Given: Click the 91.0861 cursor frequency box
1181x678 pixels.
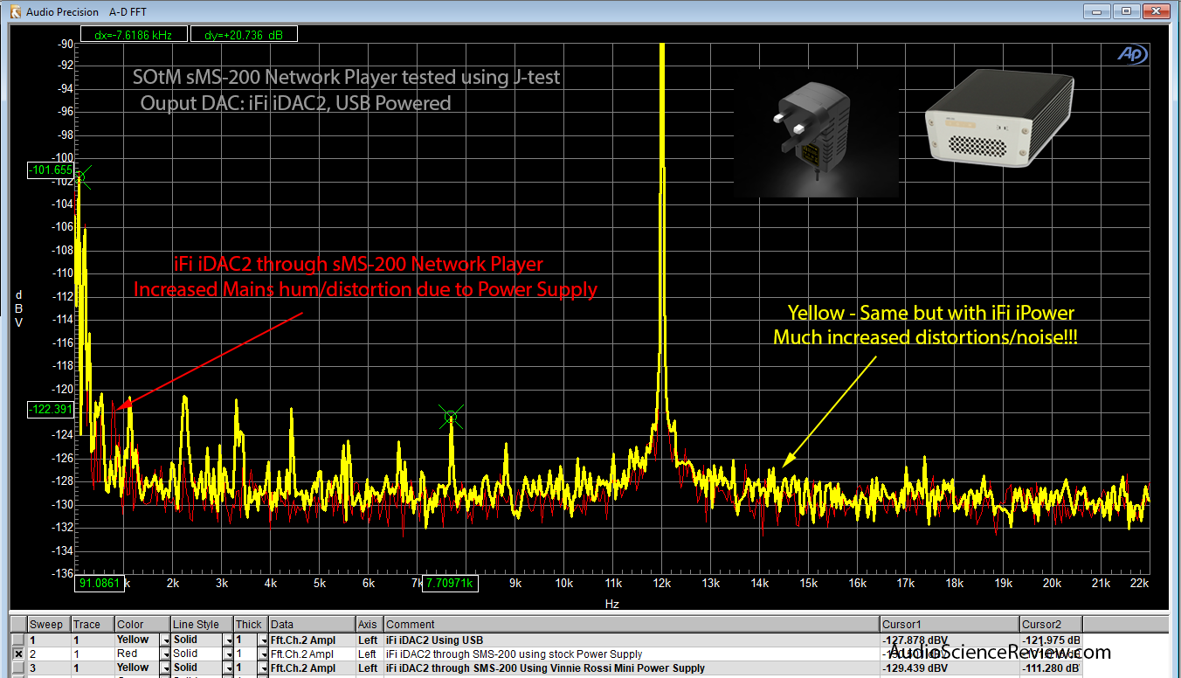Looking at the screenshot, I should 100,583.
